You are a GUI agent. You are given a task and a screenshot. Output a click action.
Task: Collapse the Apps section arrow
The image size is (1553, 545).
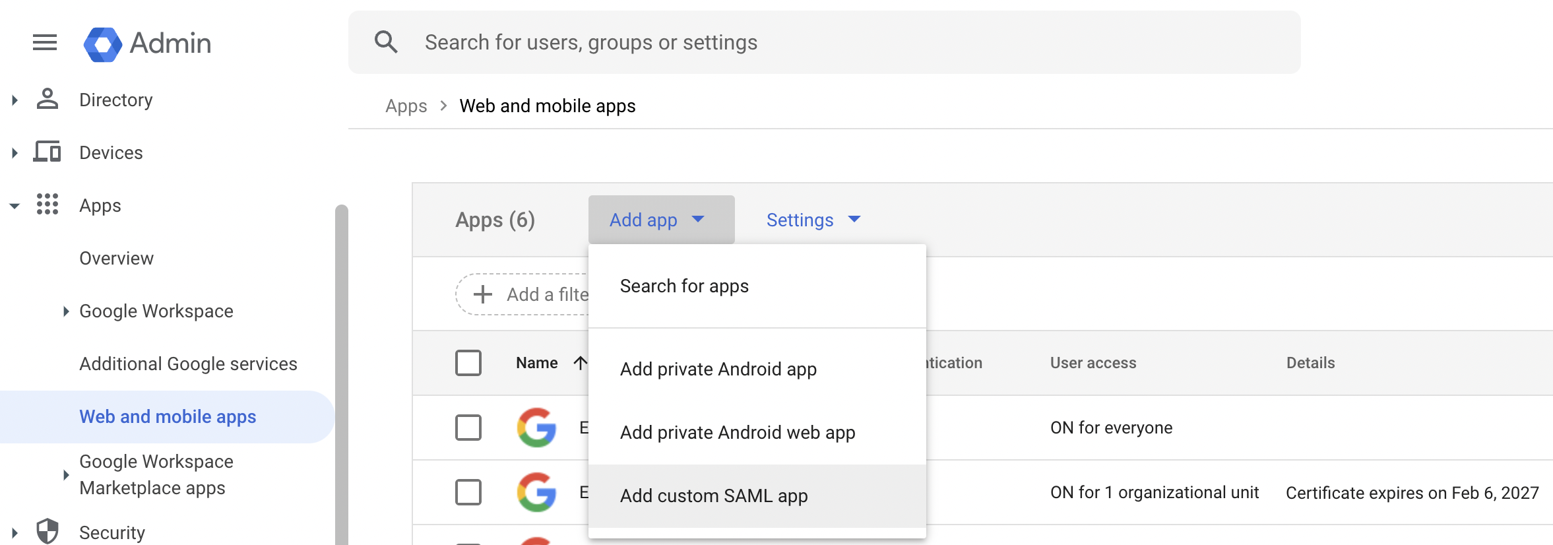15,206
